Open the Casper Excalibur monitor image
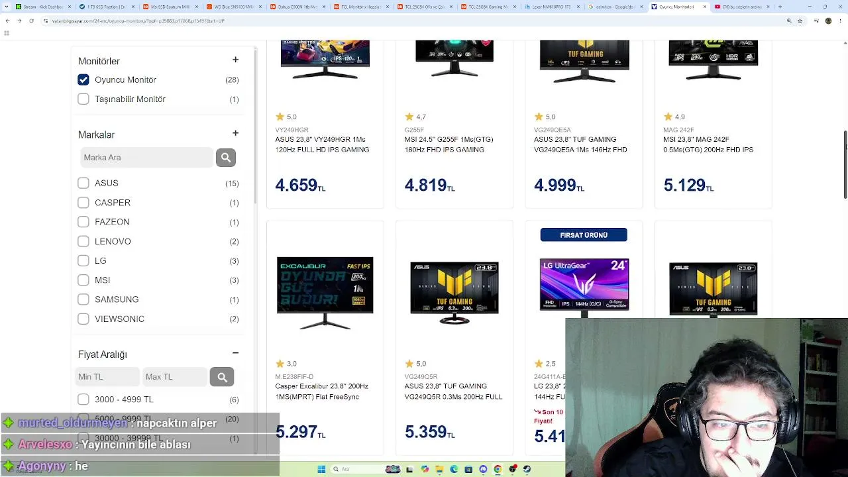This screenshot has height=477, width=848. [325, 293]
